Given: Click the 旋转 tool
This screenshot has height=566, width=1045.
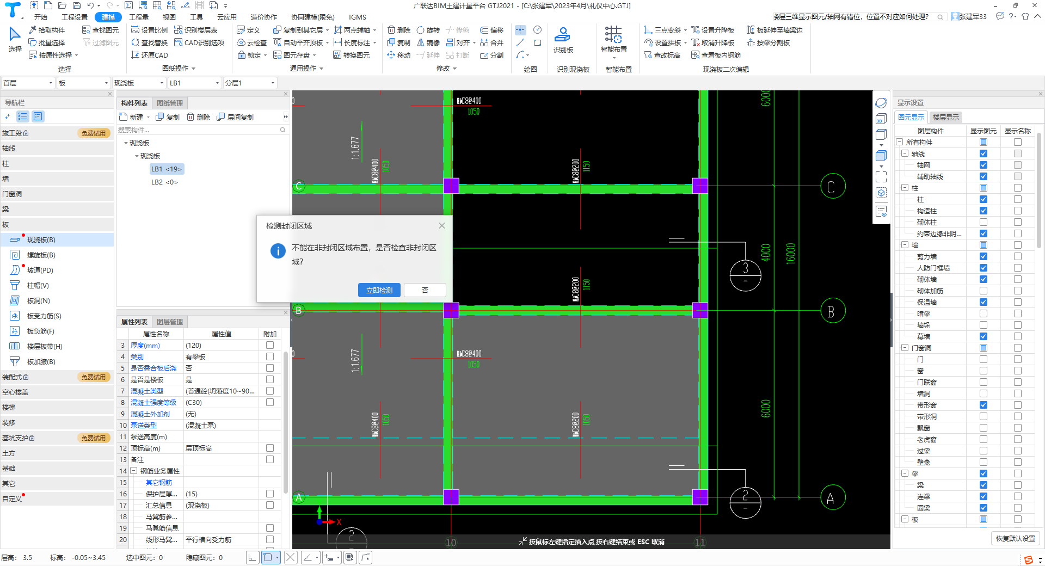Looking at the screenshot, I should tap(428, 30).
